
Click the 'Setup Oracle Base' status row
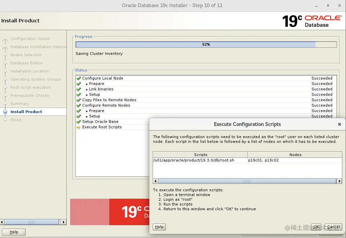point(112,122)
